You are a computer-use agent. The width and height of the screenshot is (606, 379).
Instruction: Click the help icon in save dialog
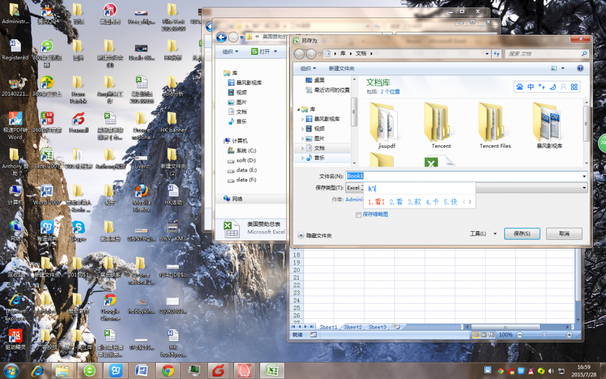580,68
